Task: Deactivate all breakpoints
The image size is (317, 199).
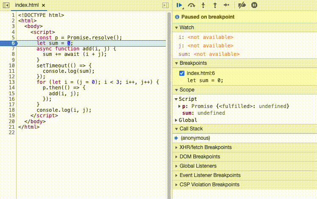Action: click(x=242, y=5)
